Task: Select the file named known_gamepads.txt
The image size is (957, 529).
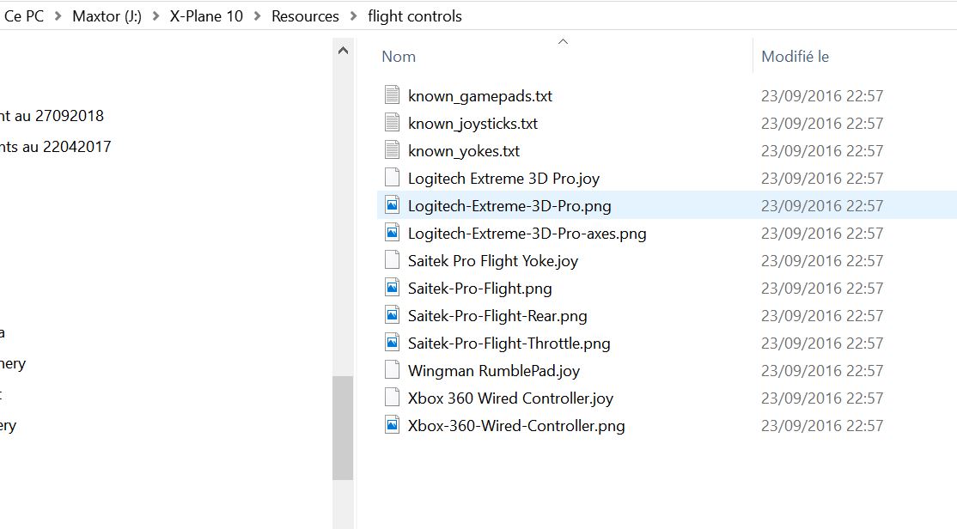Action: [x=479, y=96]
